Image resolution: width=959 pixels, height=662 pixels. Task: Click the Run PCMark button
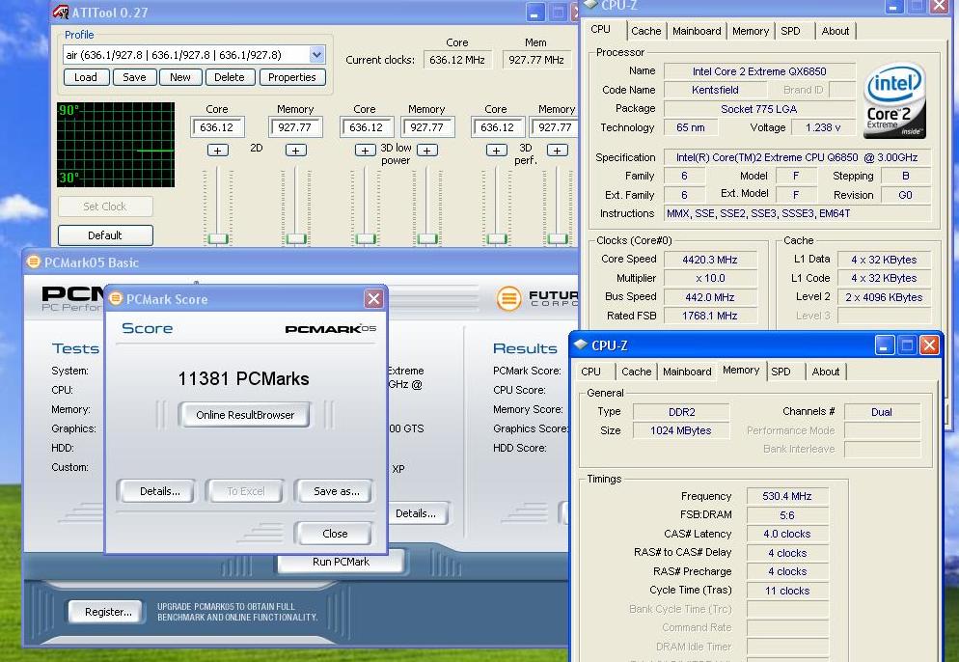tap(341, 562)
